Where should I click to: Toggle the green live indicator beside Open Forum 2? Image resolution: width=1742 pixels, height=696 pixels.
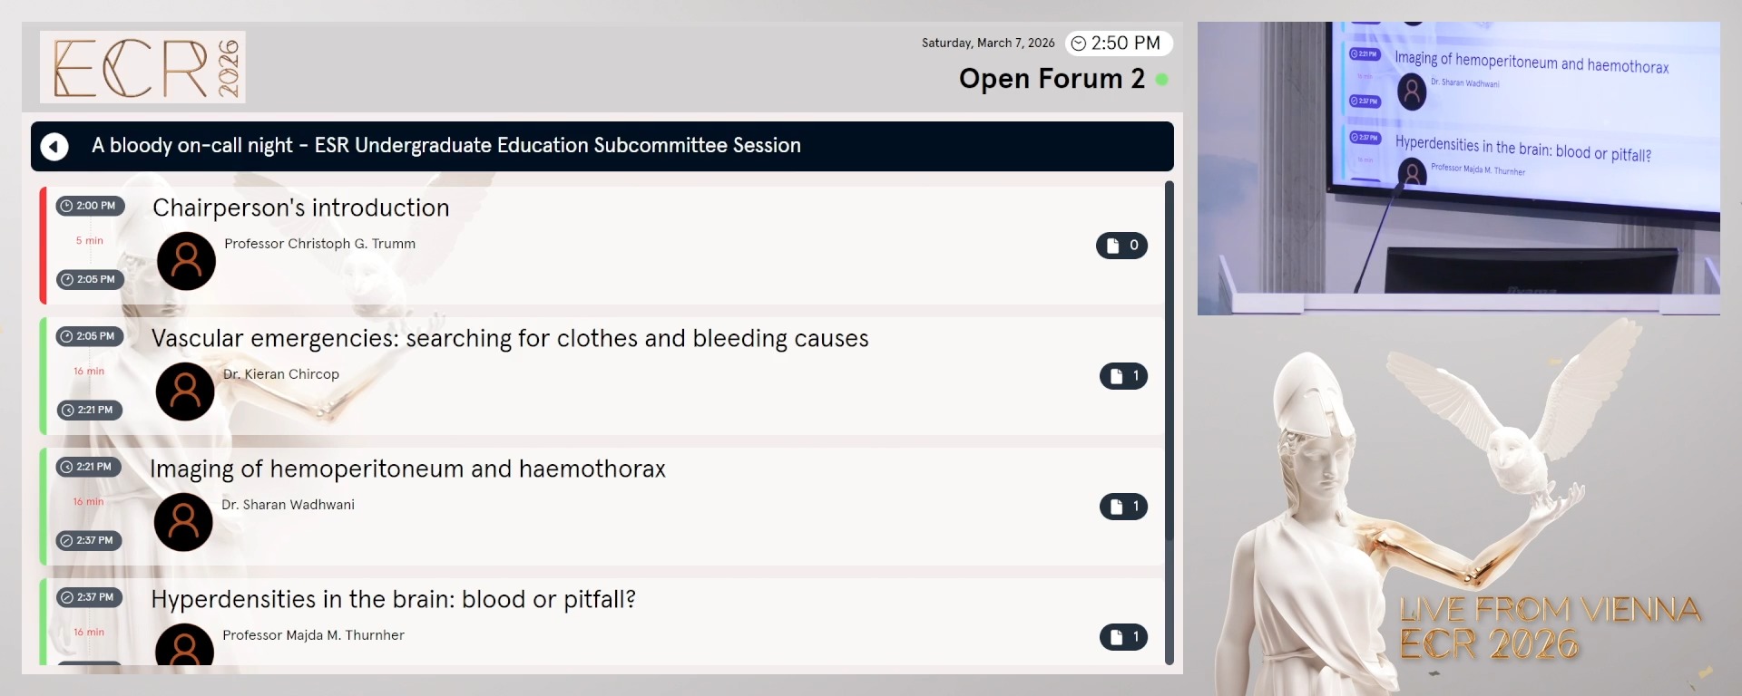pyautogui.click(x=1164, y=80)
